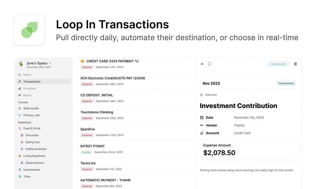The image size is (317, 189).
Task: Click the Add icon smiley
Action: [202, 95]
